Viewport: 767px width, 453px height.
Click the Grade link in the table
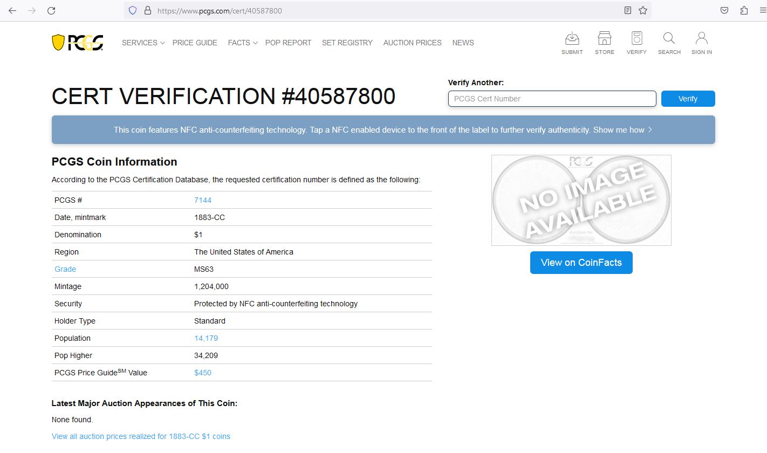click(65, 269)
